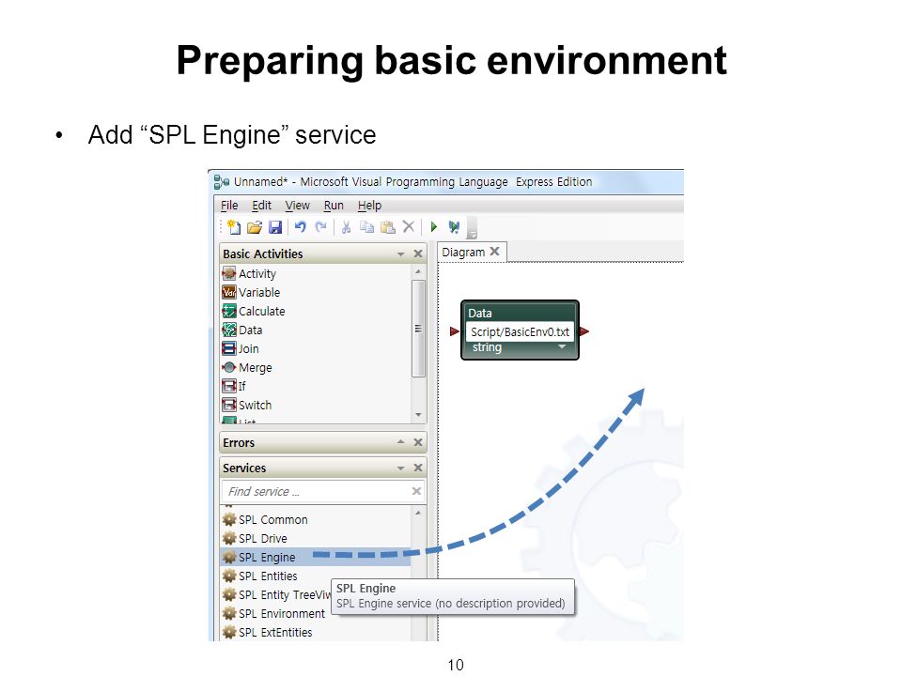The image size is (902, 676).
Task: Click the Delete X toolbar icon
Action: pyautogui.click(x=409, y=226)
